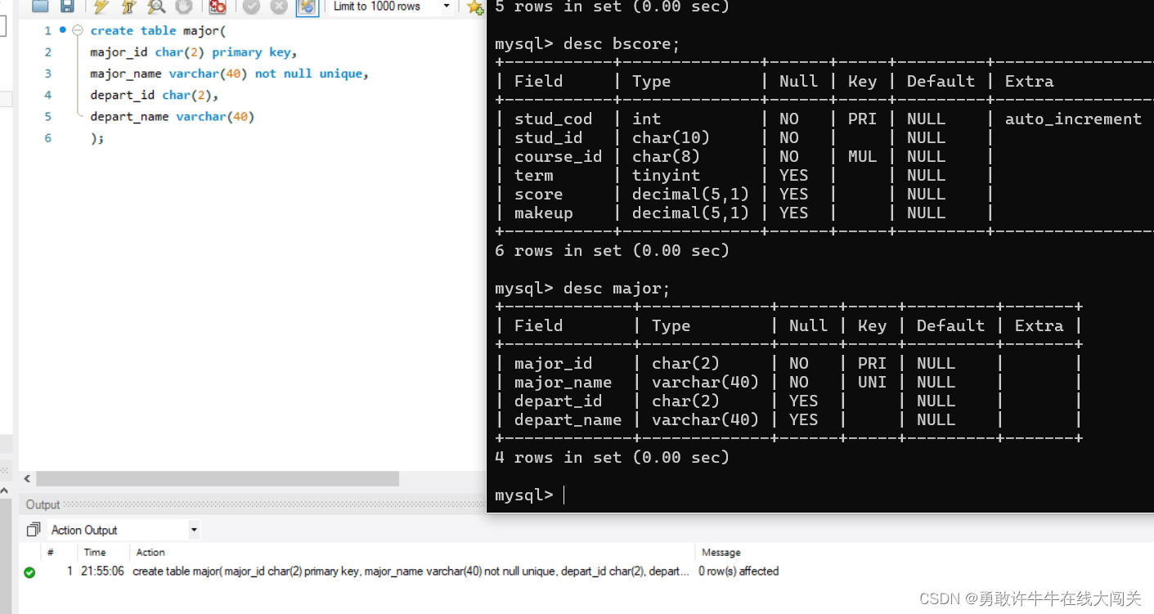Click the 'Message' column header in output
The height and width of the screenshot is (614, 1154).
click(721, 553)
